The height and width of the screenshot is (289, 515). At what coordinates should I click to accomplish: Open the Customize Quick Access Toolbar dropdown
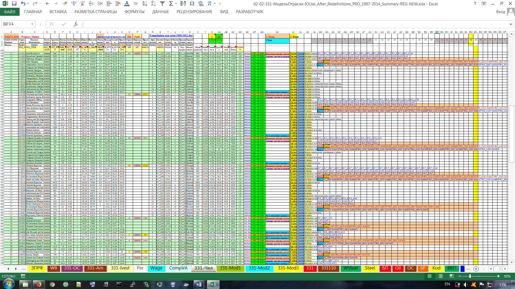click(x=220, y=4)
